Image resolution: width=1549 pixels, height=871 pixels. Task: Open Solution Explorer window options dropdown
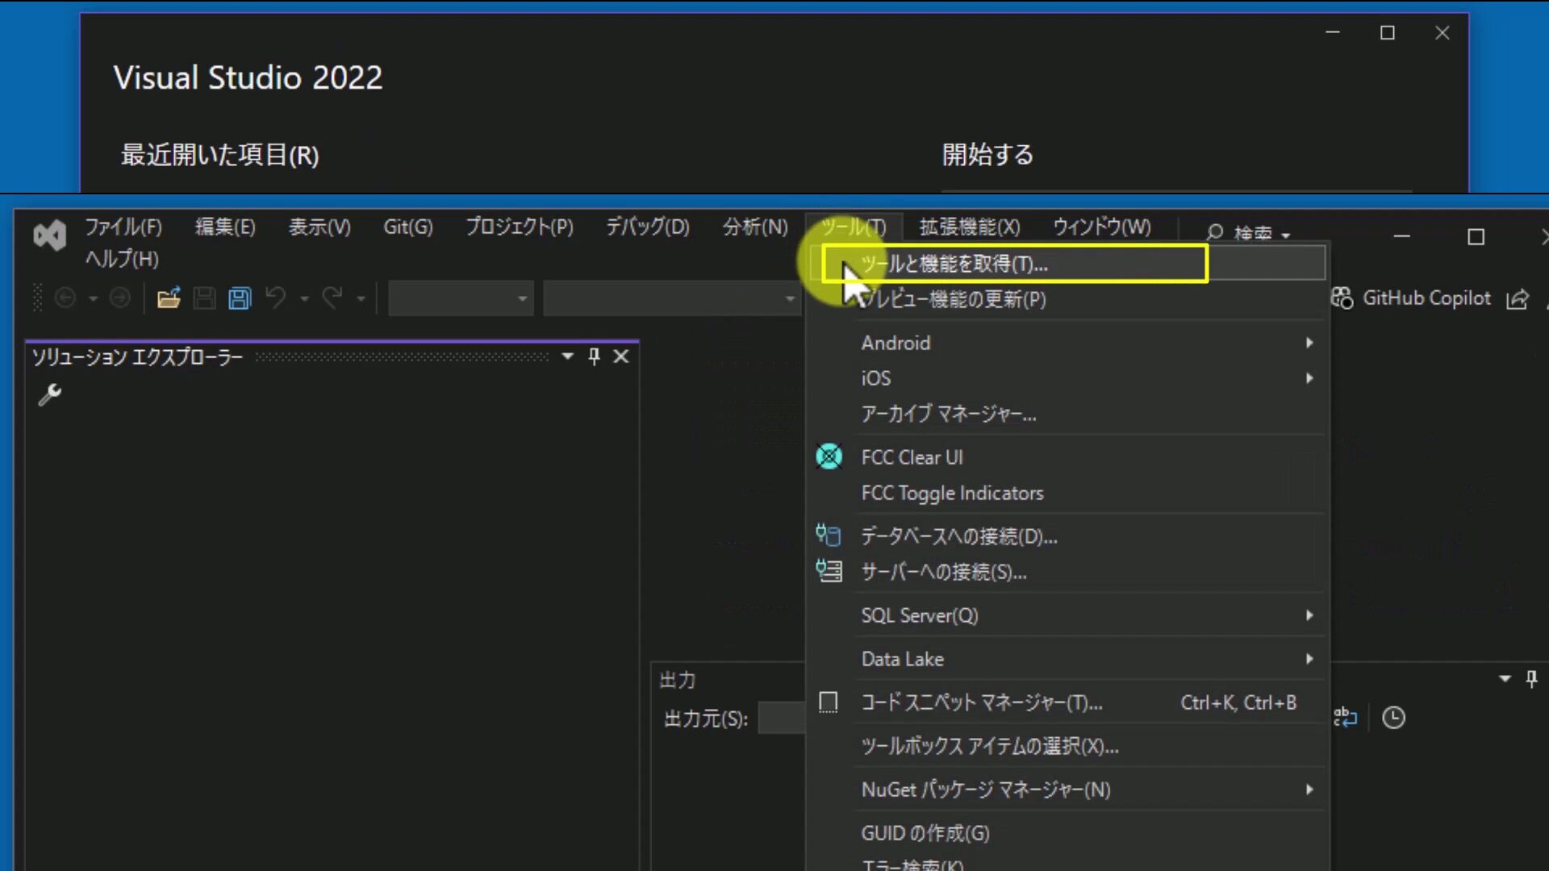tap(568, 356)
